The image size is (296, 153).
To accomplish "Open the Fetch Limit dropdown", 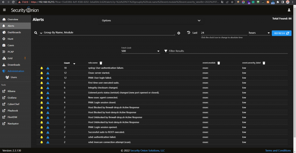I will click(x=141, y=51).
